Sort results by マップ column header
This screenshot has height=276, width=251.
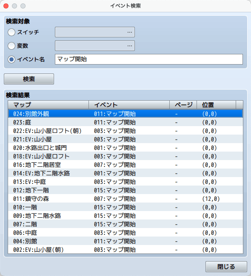click(x=48, y=105)
